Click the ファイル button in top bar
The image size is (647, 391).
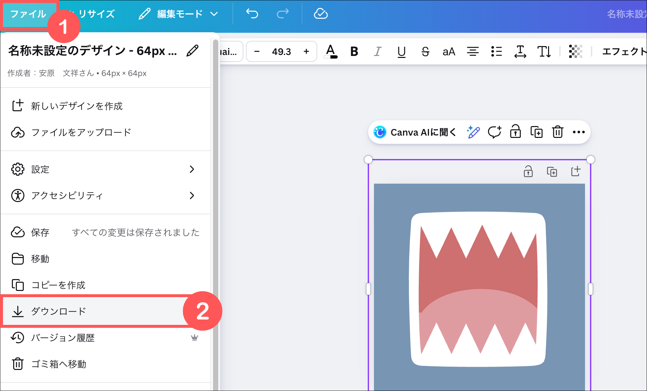point(28,14)
